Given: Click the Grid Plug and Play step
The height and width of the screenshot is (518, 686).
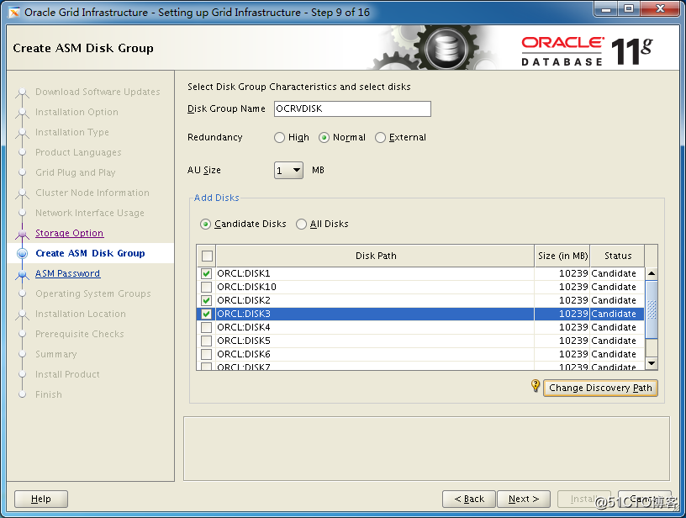Looking at the screenshot, I should [x=76, y=172].
